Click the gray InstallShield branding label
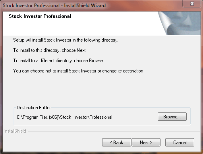203x154 pixels. coord(15,131)
